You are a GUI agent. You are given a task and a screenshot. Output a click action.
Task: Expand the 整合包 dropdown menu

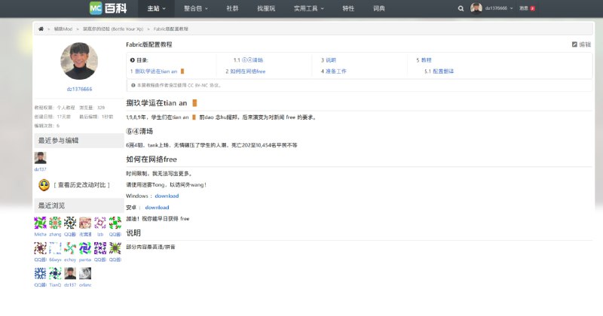195,8
